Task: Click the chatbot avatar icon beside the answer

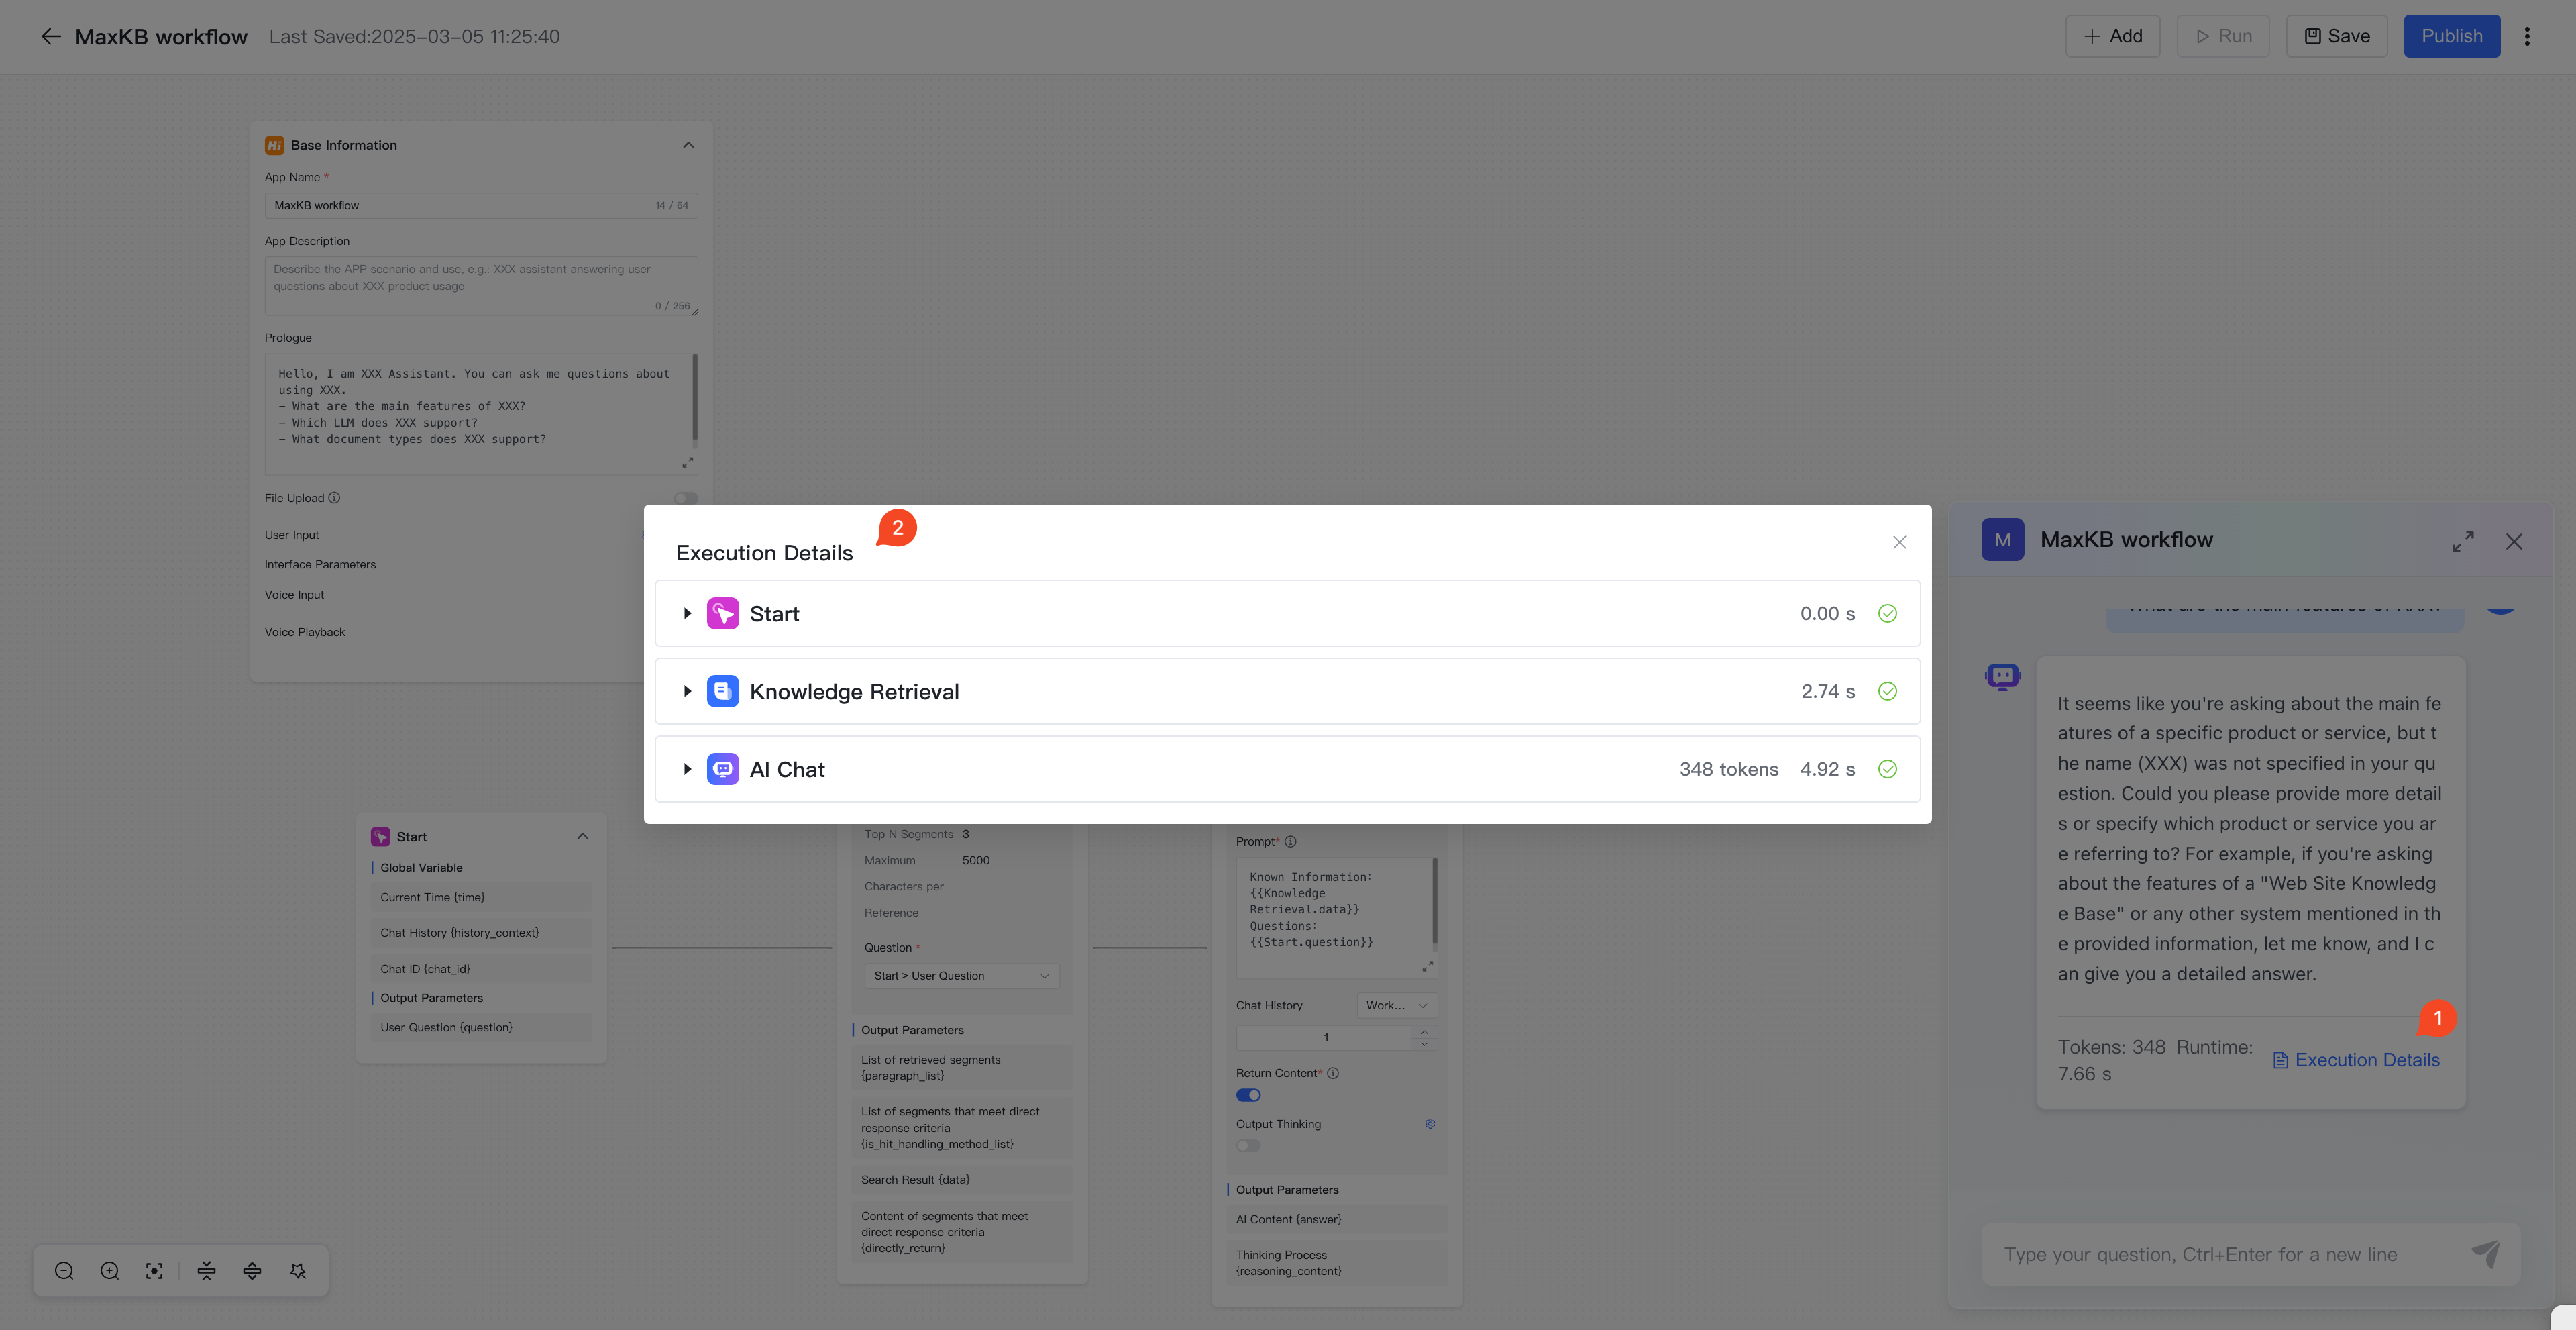Action: [2002, 677]
